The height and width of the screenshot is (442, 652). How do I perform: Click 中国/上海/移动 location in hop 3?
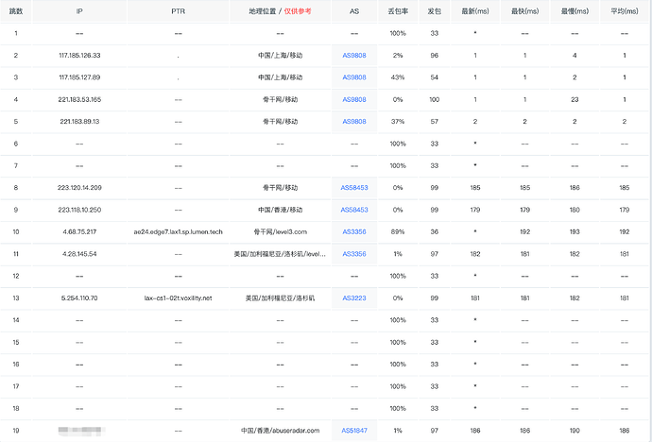point(280,77)
